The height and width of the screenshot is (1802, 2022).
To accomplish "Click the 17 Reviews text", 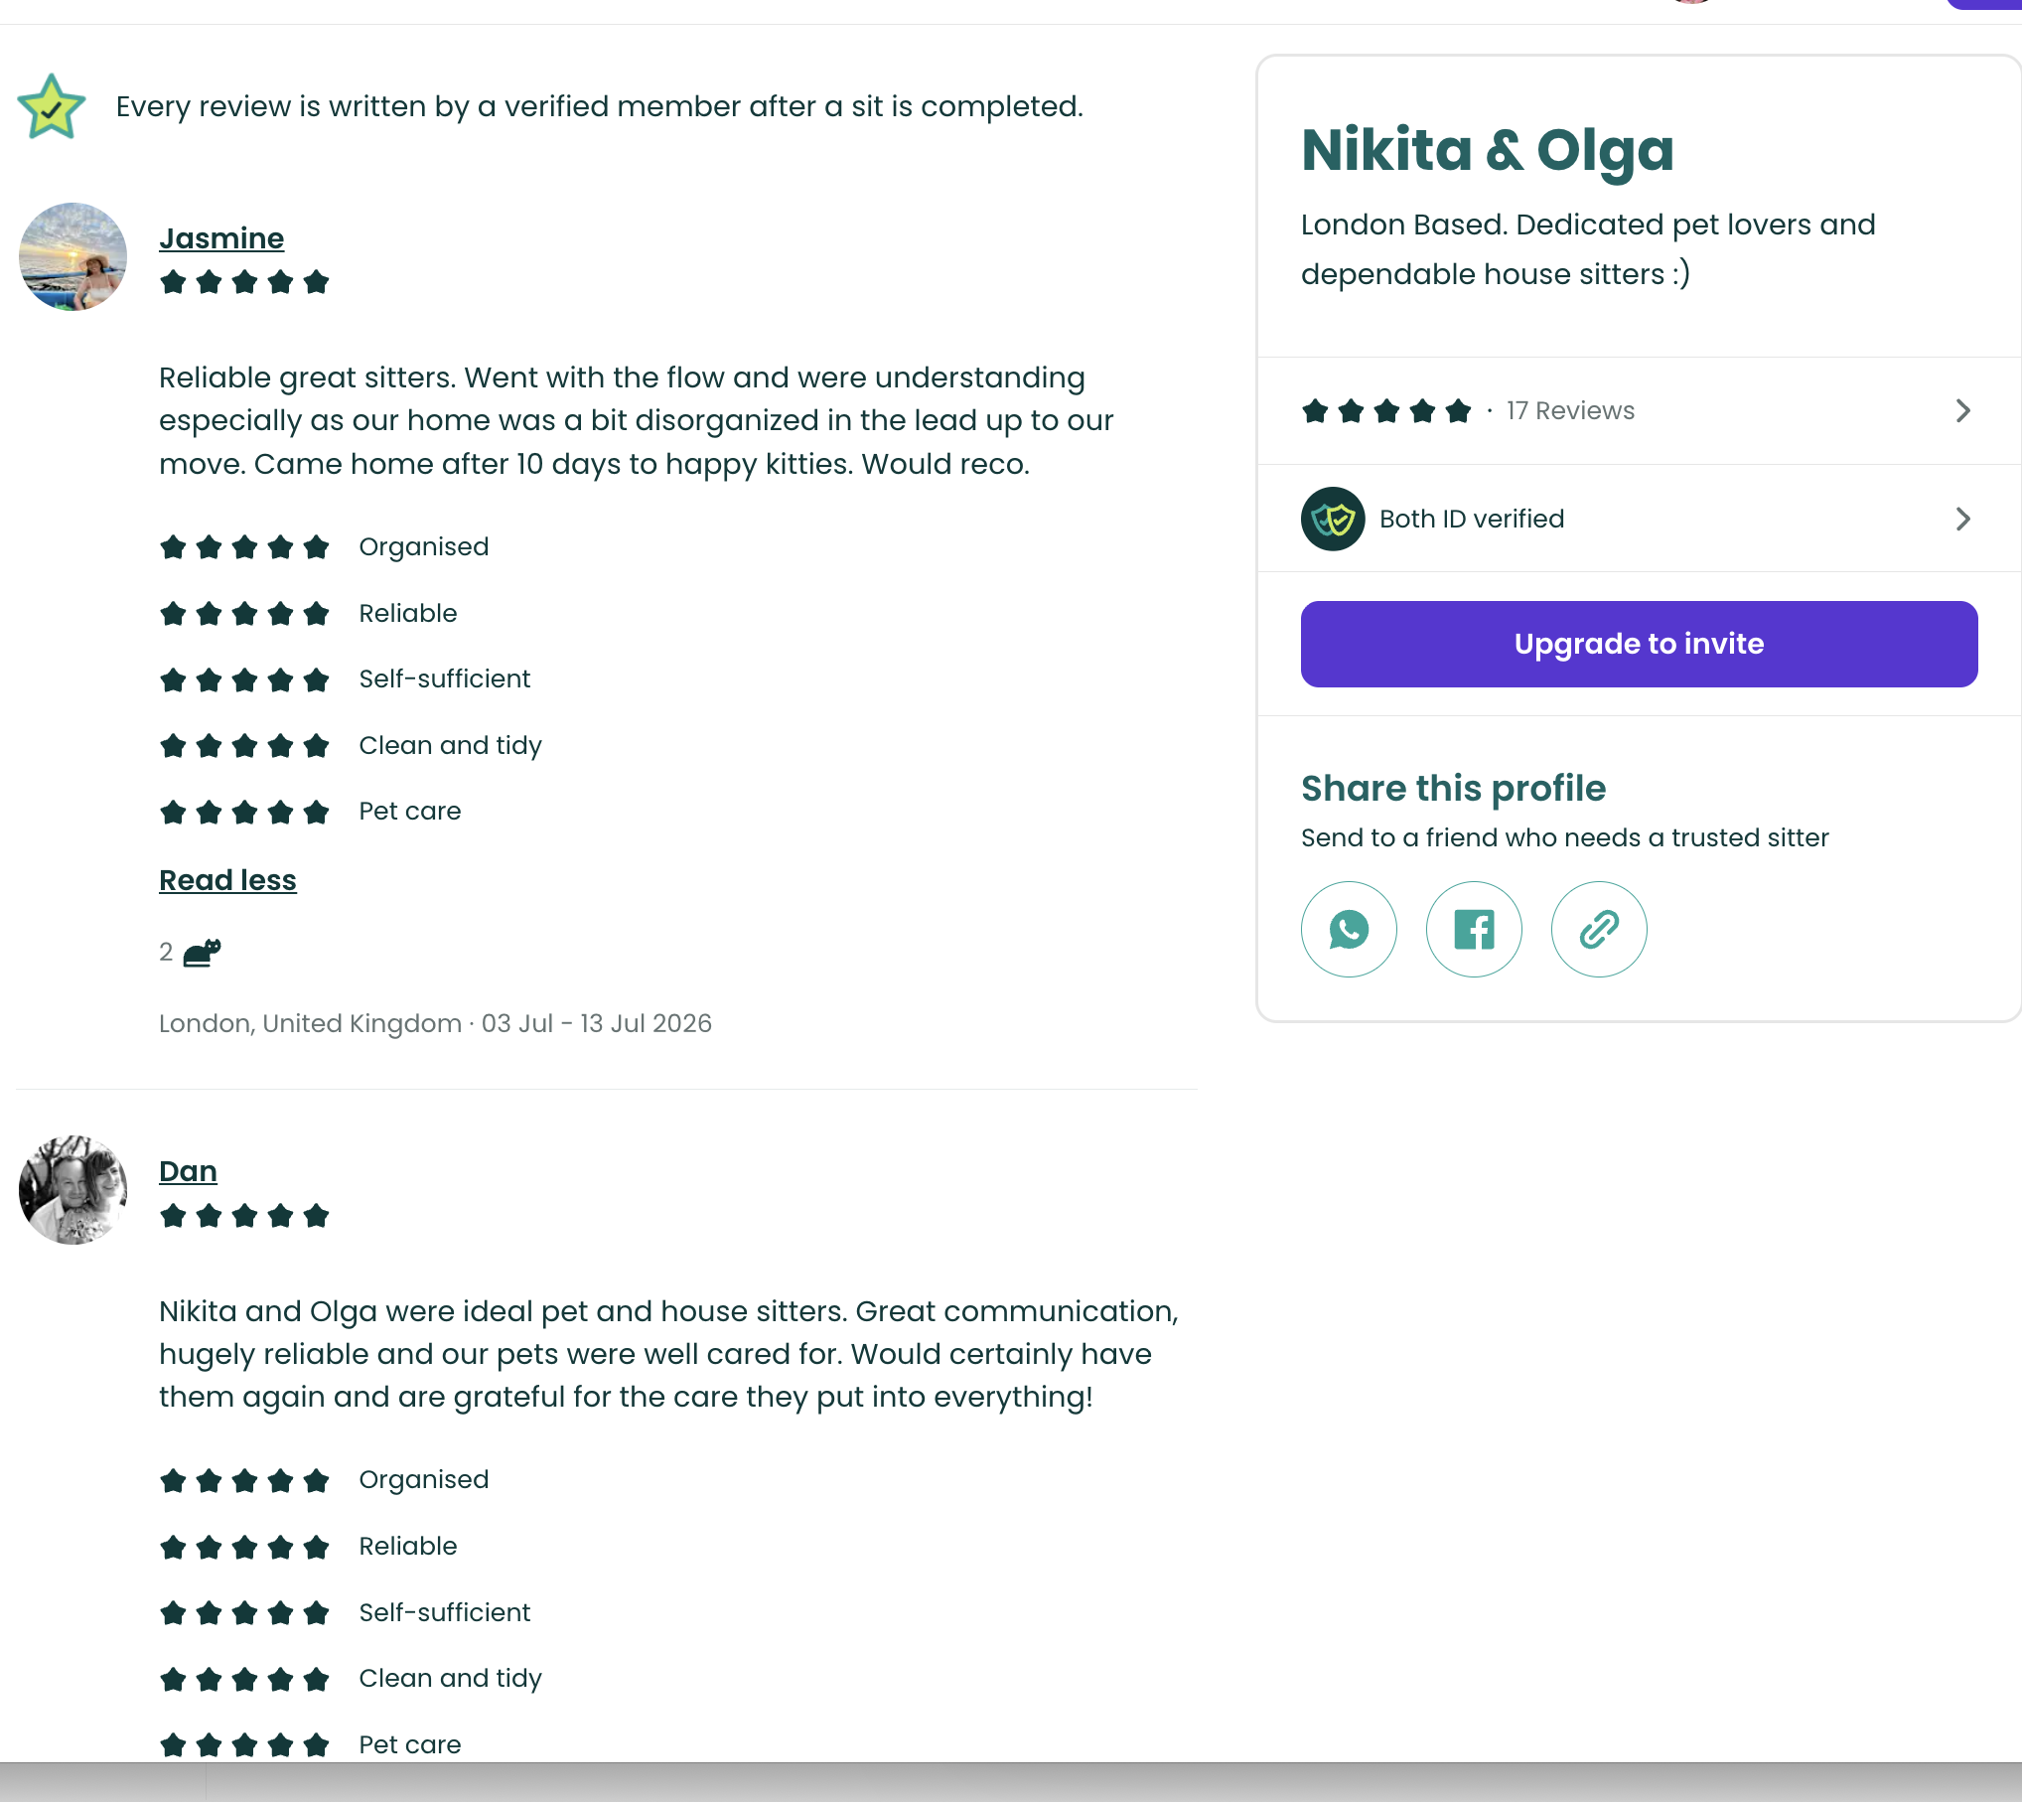I will (1570, 410).
